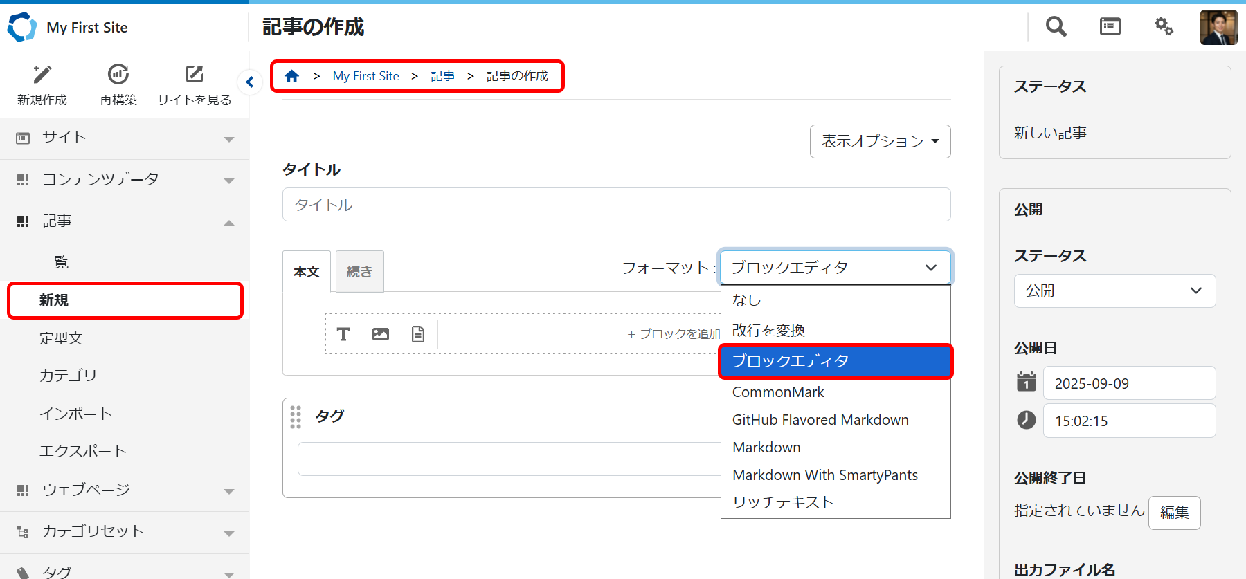The image size is (1246, 579).
Task: Expand the コンテンツデータ sidebar section
Action: click(125, 180)
